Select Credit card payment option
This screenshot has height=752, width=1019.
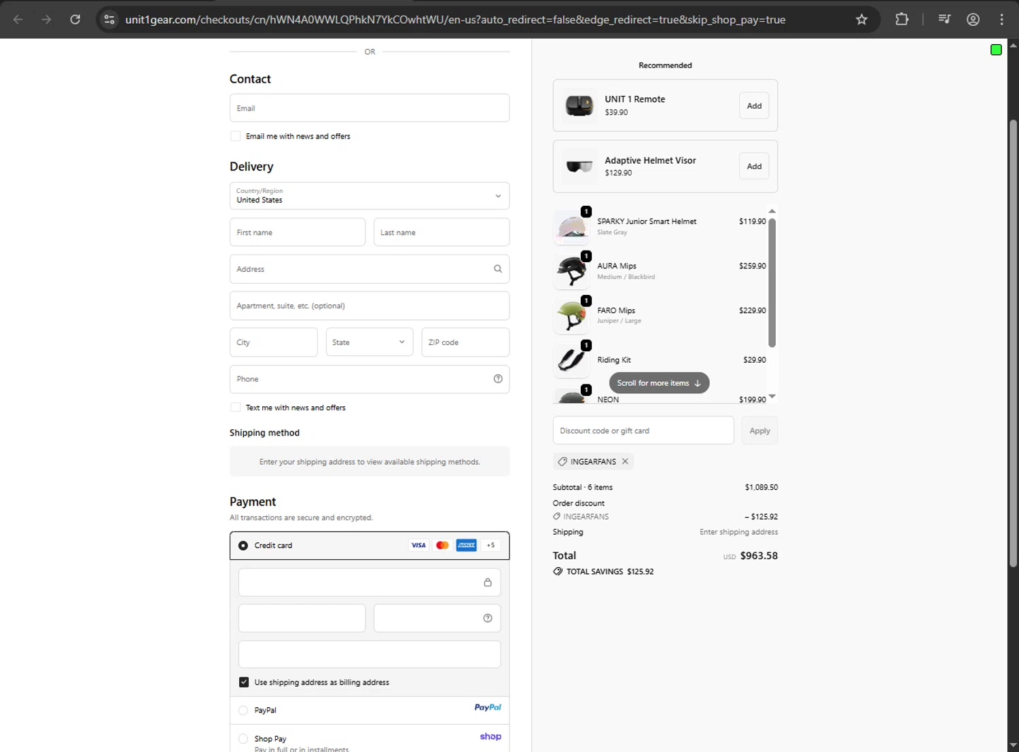pos(243,545)
